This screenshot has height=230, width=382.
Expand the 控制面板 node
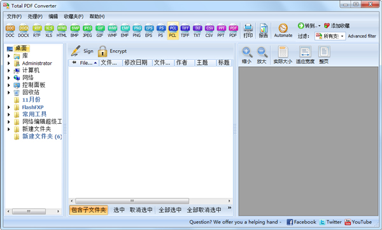tap(9, 85)
